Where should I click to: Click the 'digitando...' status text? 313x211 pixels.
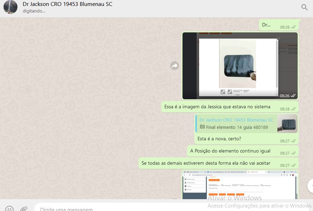[34, 11]
